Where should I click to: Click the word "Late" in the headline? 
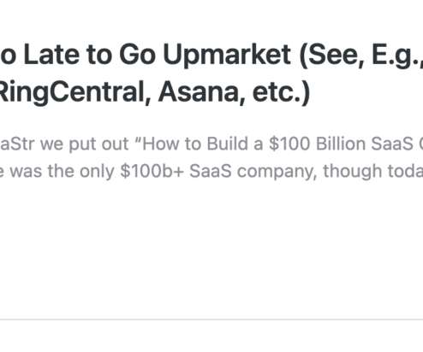point(51,55)
